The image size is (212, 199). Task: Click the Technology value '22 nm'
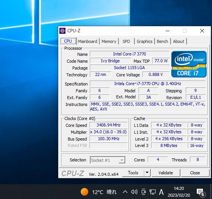(x=100, y=74)
